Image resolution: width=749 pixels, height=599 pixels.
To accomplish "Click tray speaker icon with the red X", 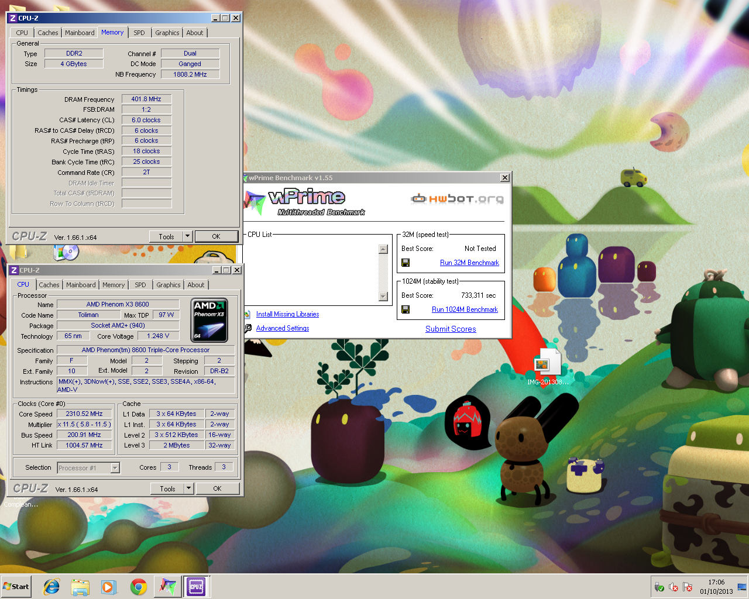I will click(674, 587).
